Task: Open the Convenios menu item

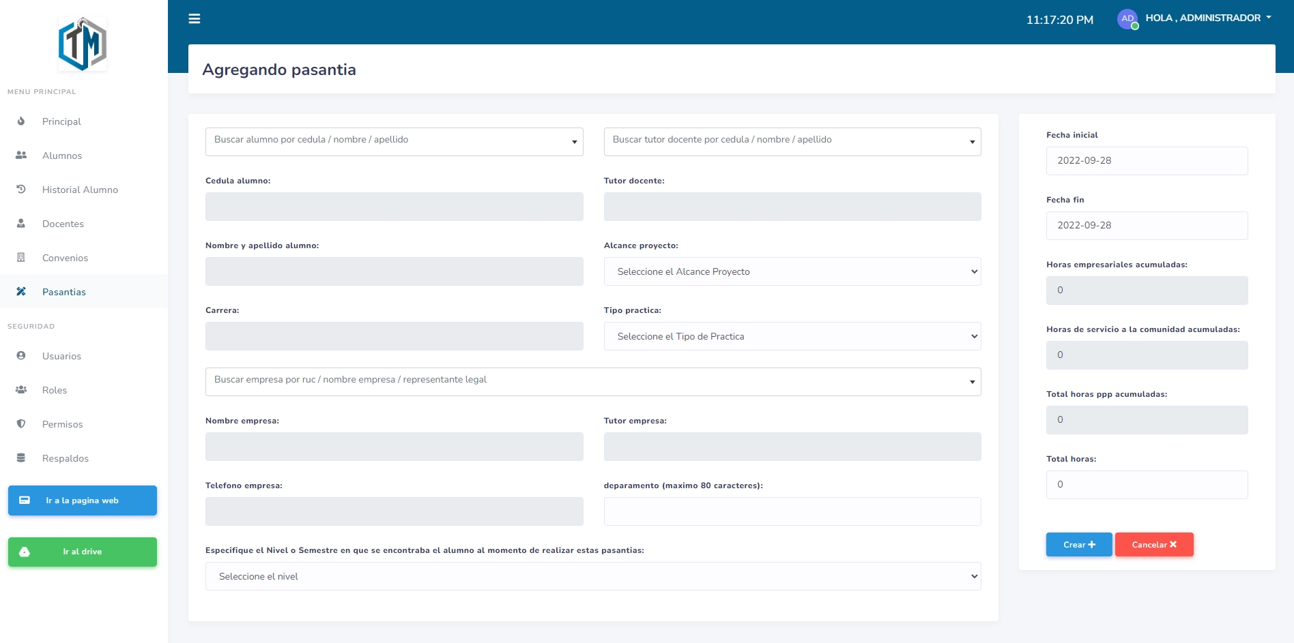Action: click(x=83, y=258)
